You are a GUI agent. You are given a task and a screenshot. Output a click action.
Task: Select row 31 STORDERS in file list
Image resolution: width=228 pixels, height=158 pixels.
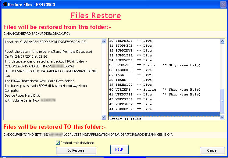tap(164, 46)
